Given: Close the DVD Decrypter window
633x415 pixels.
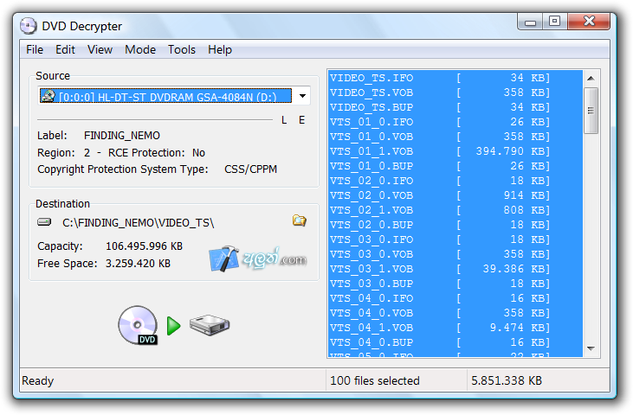Looking at the screenshot, I should (589, 21).
